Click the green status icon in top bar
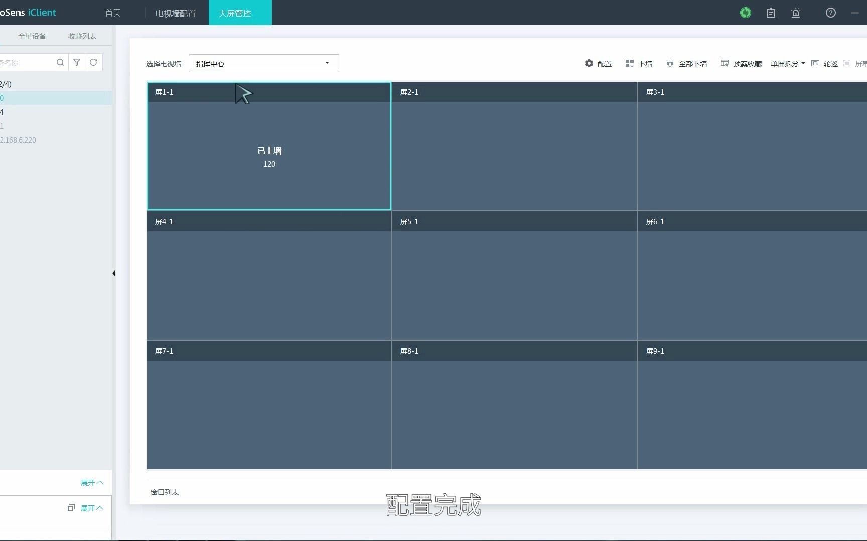 coord(746,13)
